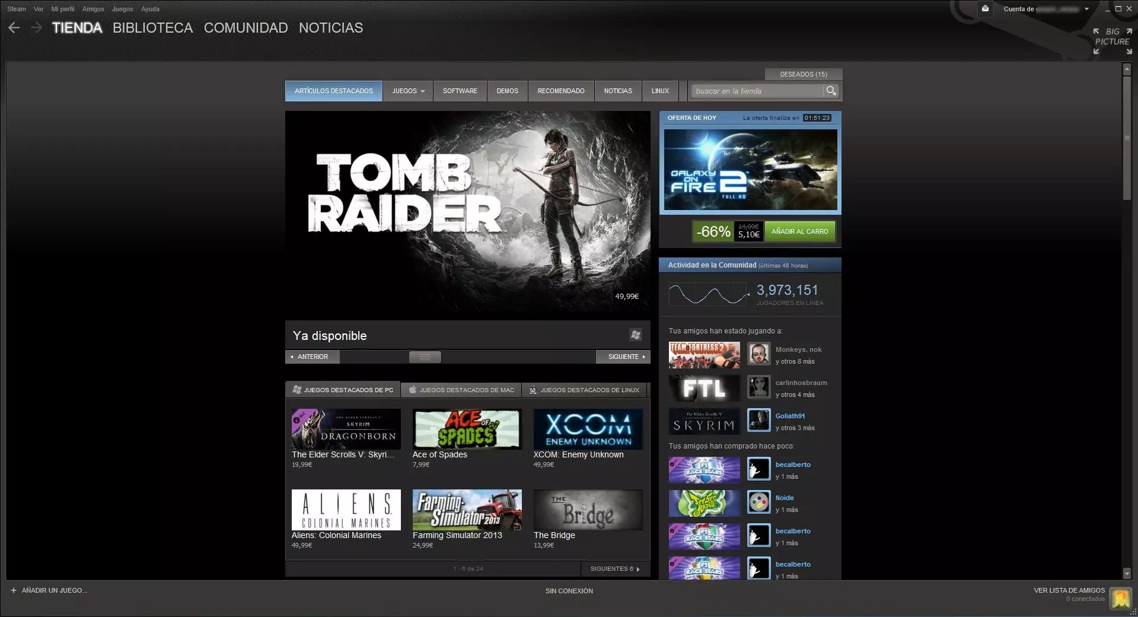
Task: Open the green game image beside Noide
Action: 705,503
